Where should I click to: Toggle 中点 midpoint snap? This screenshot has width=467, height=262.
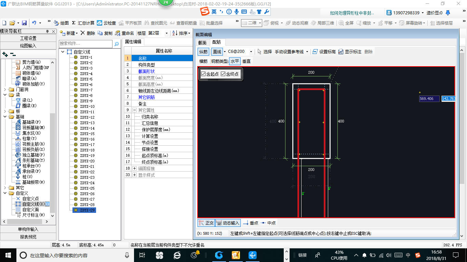[x=268, y=223]
